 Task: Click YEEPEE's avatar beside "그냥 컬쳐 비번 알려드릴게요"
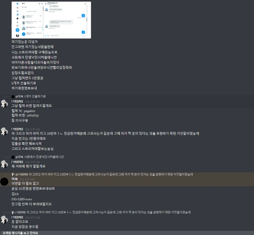click(x=4, y=104)
